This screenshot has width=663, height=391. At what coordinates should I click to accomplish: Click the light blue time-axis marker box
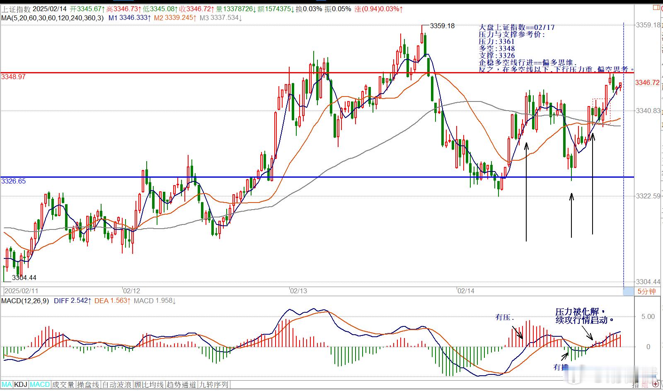click(629, 291)
